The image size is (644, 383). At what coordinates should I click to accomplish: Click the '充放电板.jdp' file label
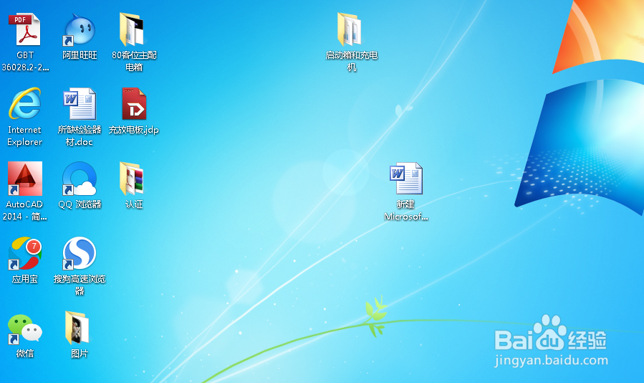(134, 130)
